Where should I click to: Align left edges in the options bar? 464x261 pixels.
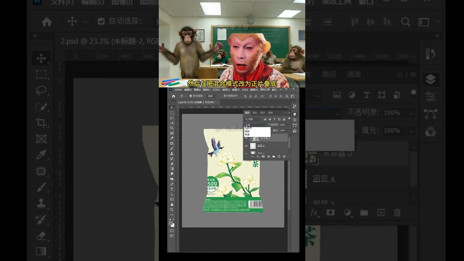(245, 96)
